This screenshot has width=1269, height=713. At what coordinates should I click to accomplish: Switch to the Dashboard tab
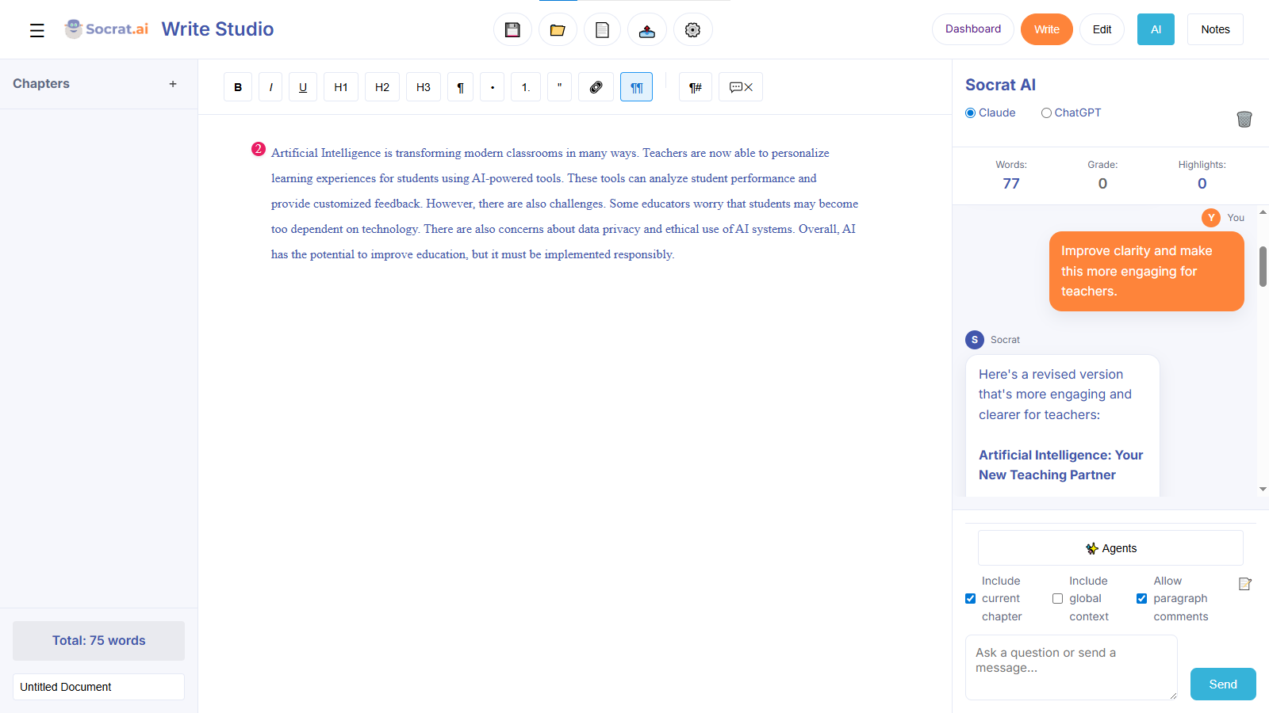click(x=972, y=29)
